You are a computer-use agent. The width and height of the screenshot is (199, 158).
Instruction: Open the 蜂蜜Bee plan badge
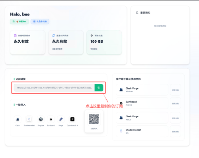pyautogui.click(x=20, y=22)
